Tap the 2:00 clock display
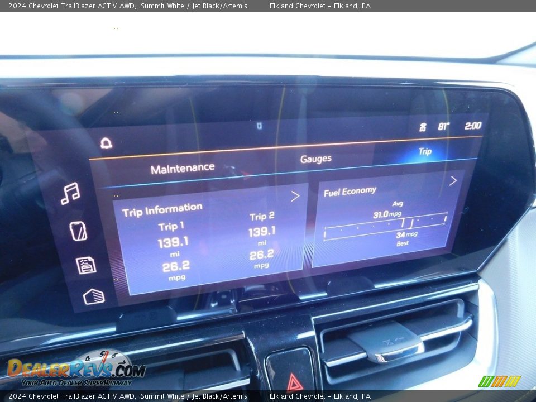536x402 pixels. (473, 126)
